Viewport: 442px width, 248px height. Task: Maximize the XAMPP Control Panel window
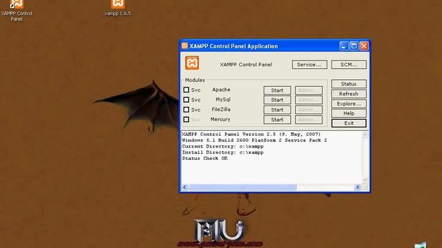(354, 46)
